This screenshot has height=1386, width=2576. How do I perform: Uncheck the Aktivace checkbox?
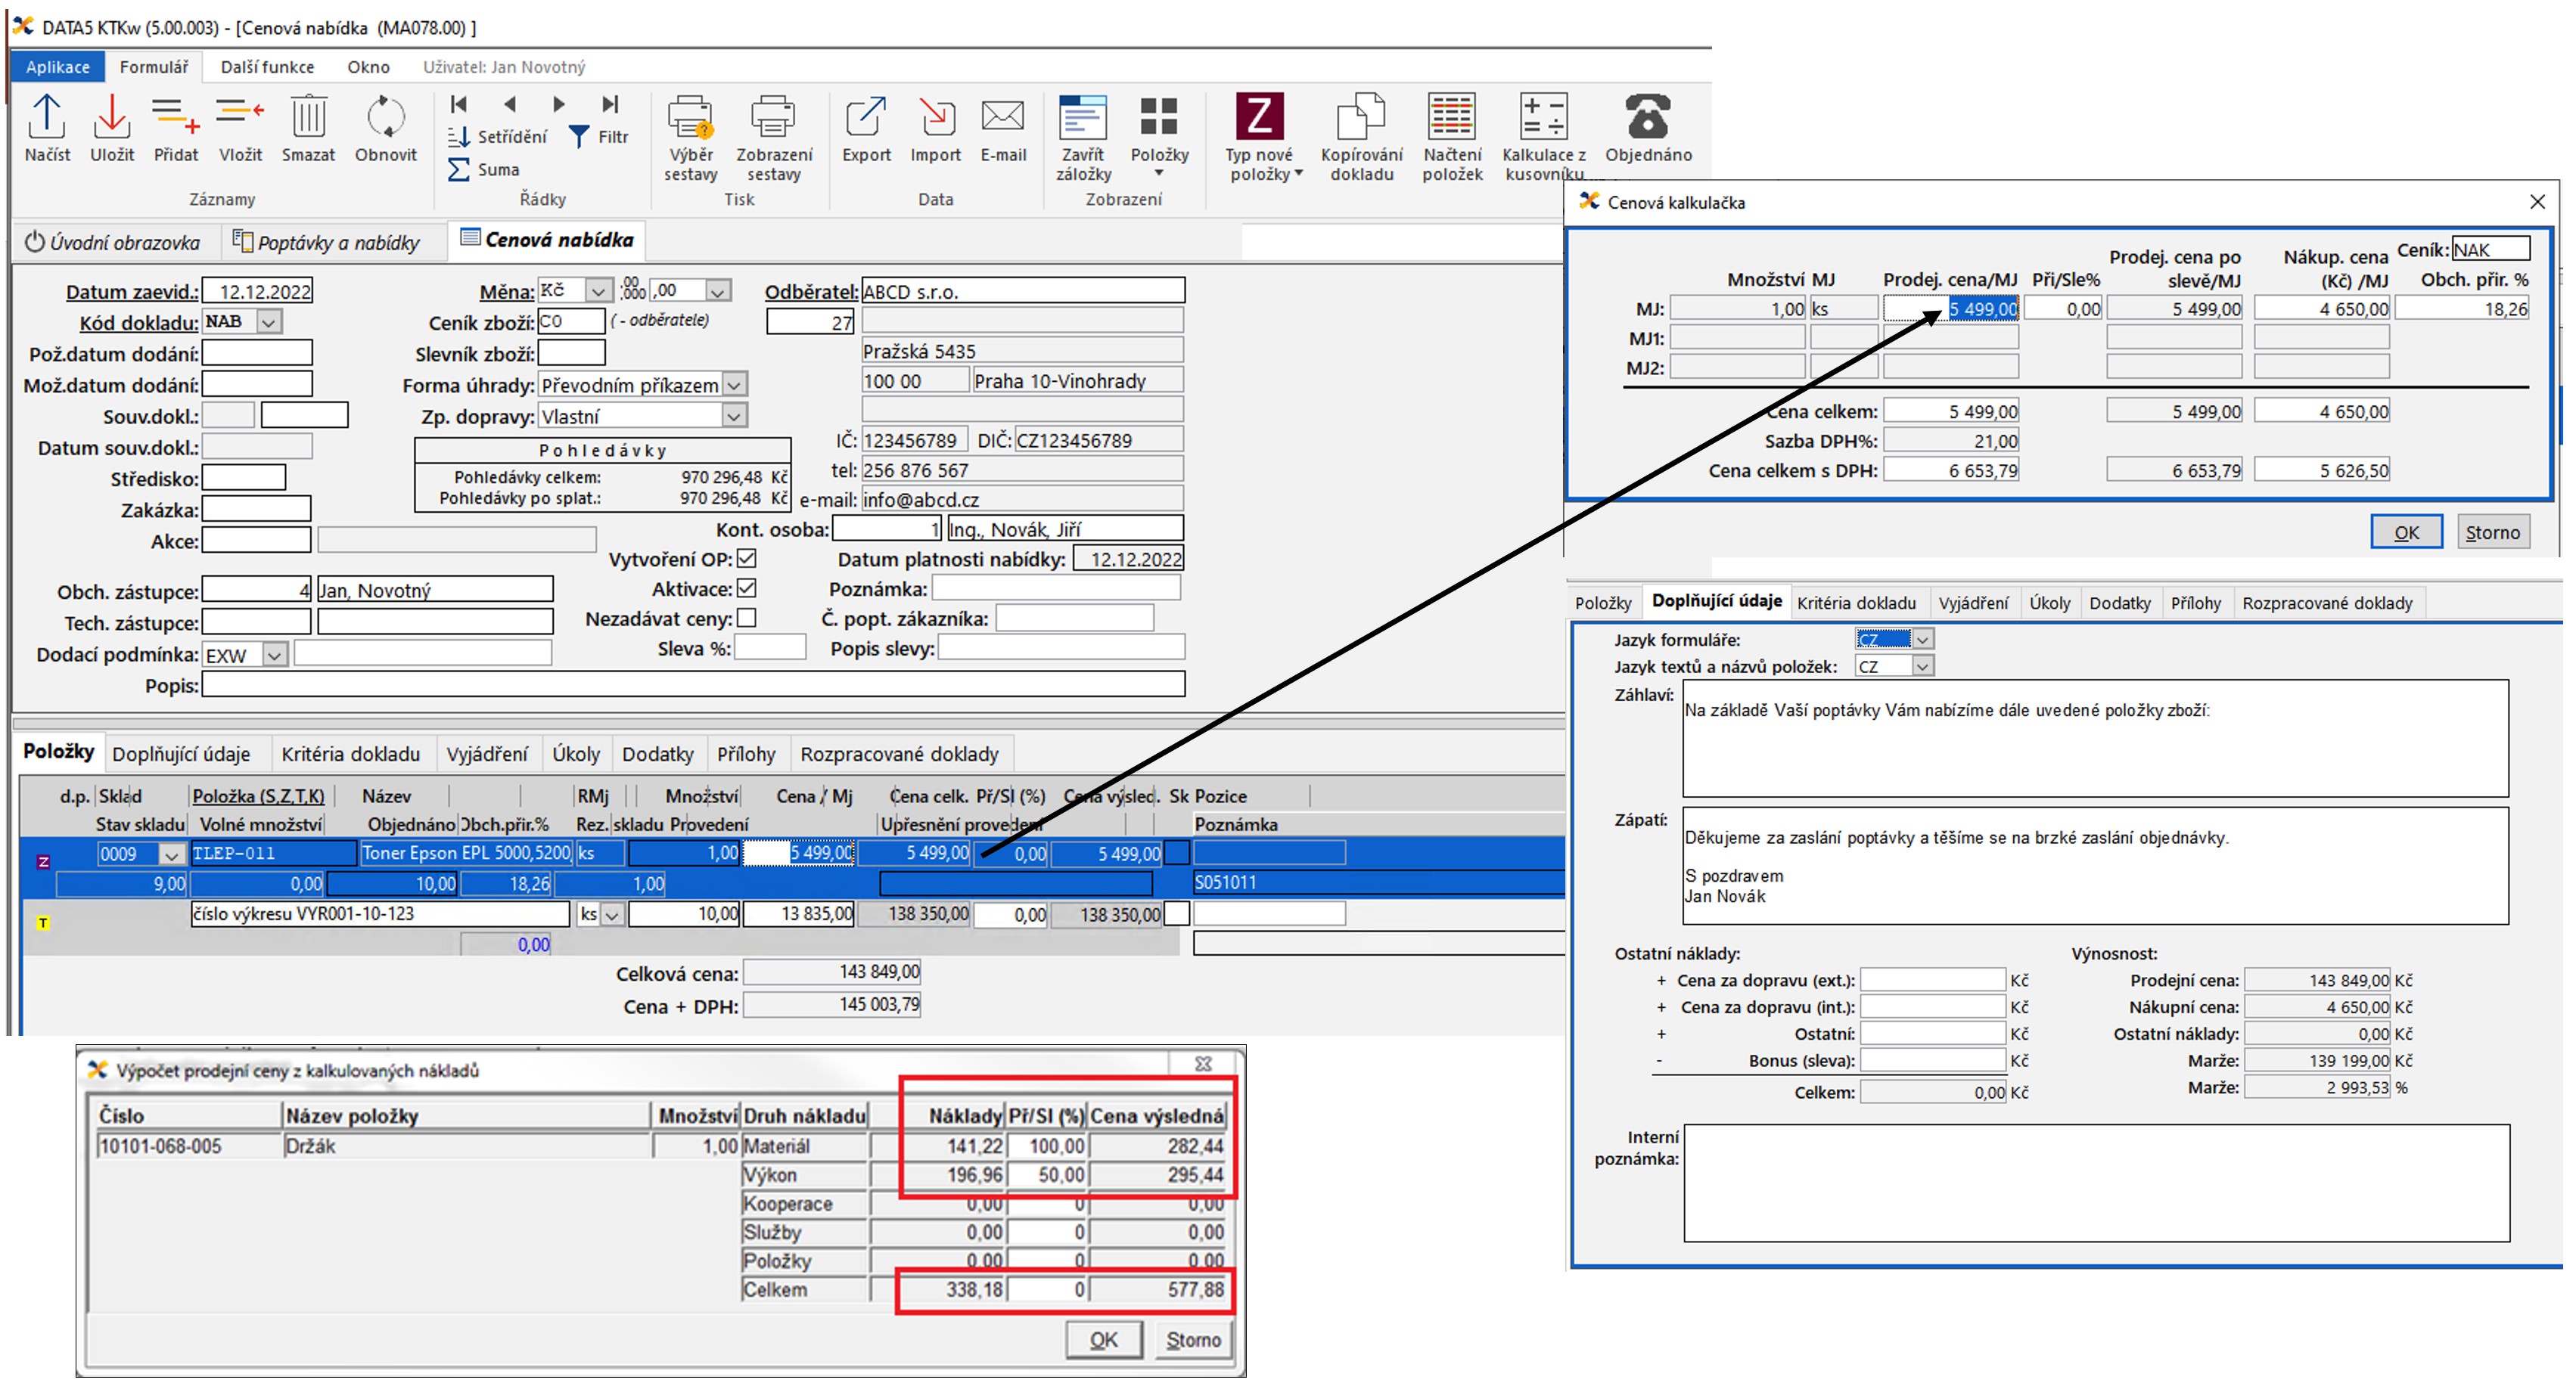click(x=746, y=588)
